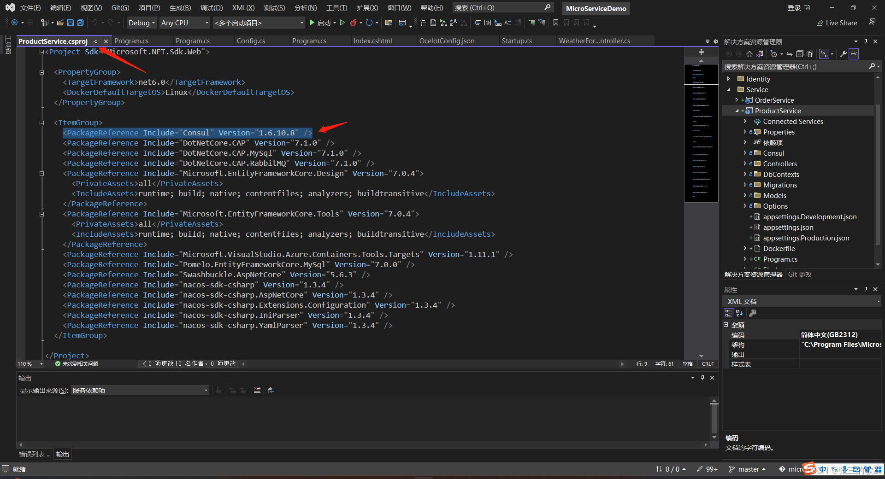885x479 pixels.
Task: Click Start Without Debugging outline play icon
Action: [342, 23]
